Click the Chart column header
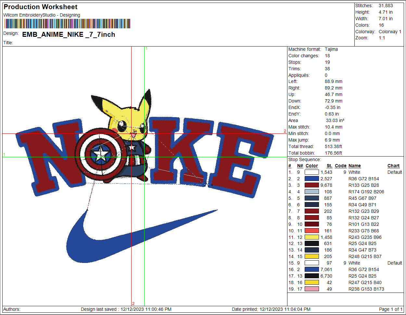Image resolution: width=406 pixels, height=315 pixels. (x=393, y=166)
